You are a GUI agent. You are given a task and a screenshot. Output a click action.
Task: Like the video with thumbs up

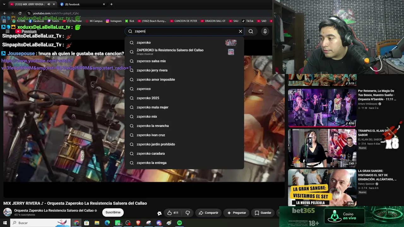(173, 213)
